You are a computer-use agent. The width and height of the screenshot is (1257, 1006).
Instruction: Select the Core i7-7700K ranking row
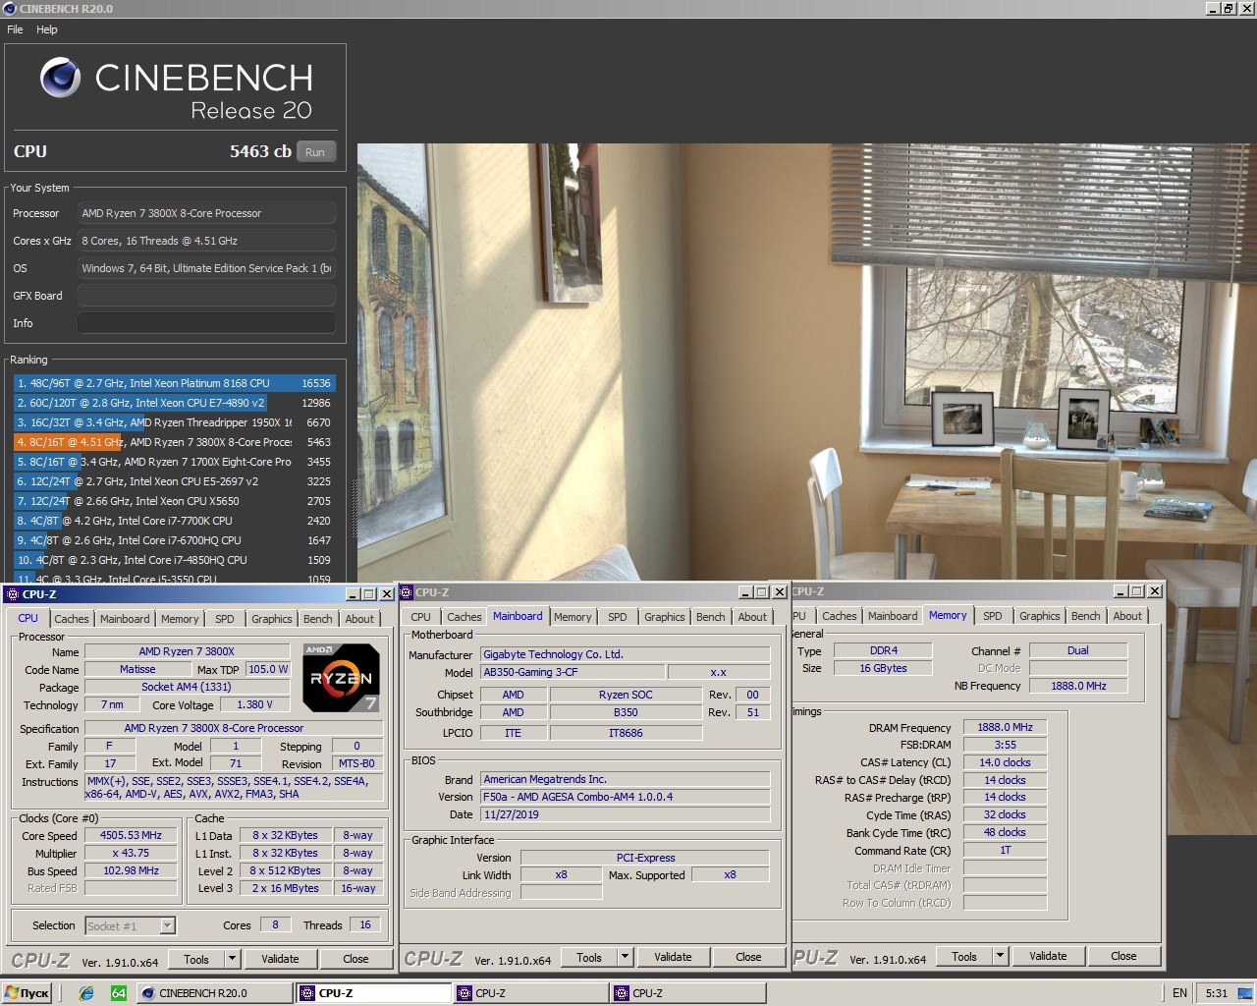tap(174, 521)
